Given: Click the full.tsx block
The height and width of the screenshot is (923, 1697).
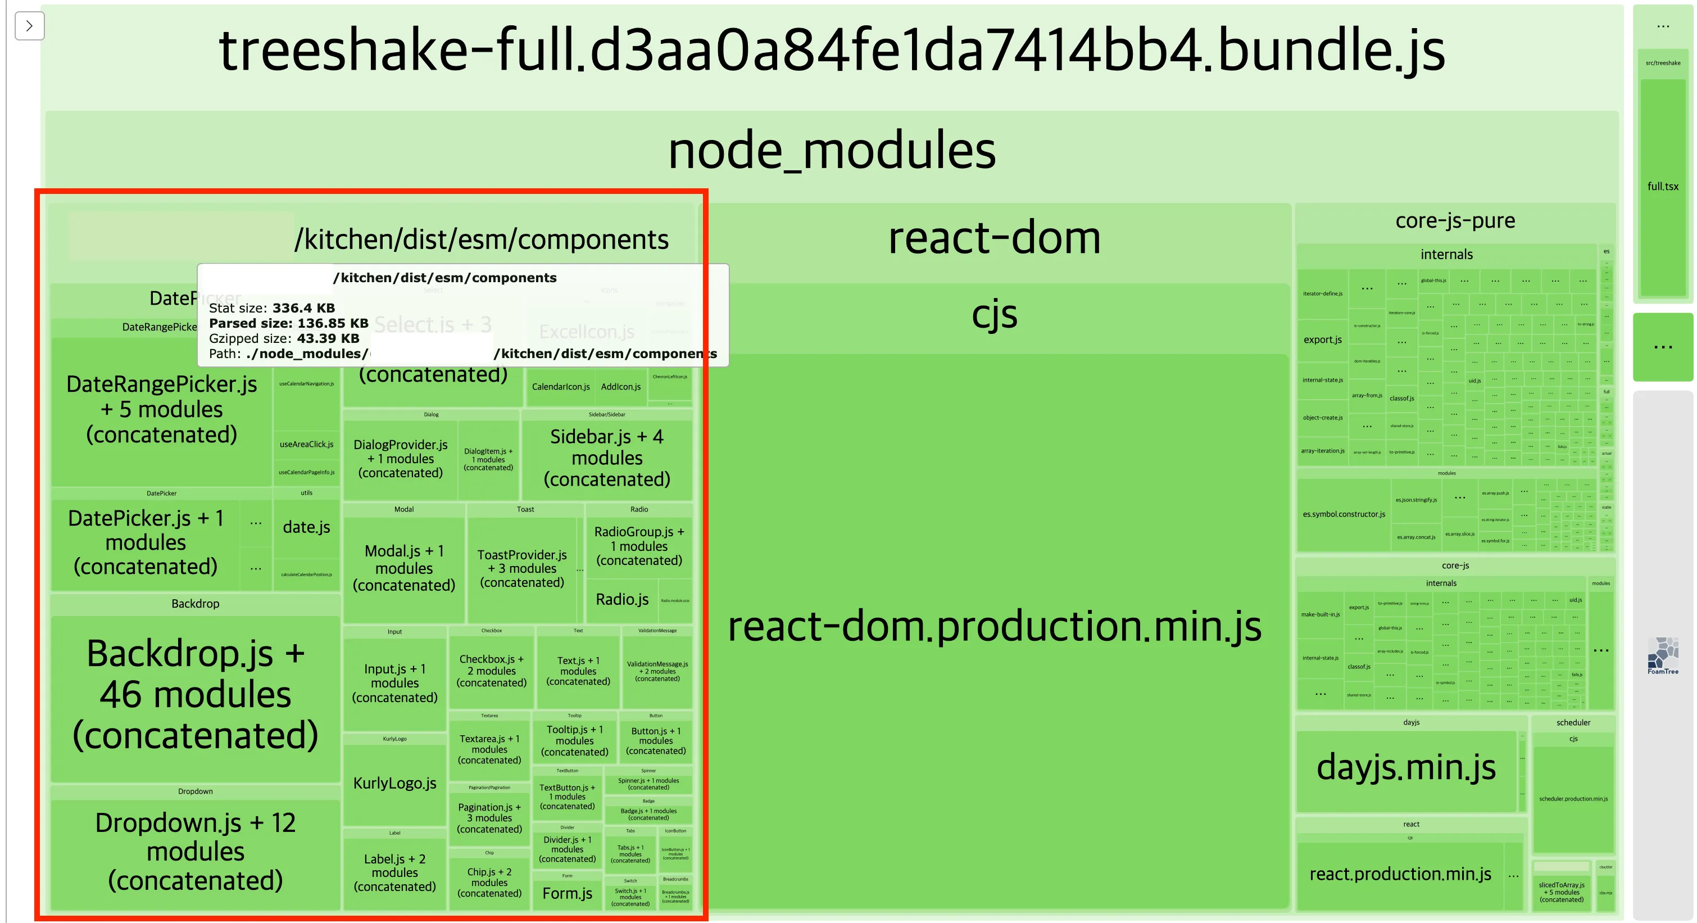Looking at the screenshot, I should point(1663,187).
